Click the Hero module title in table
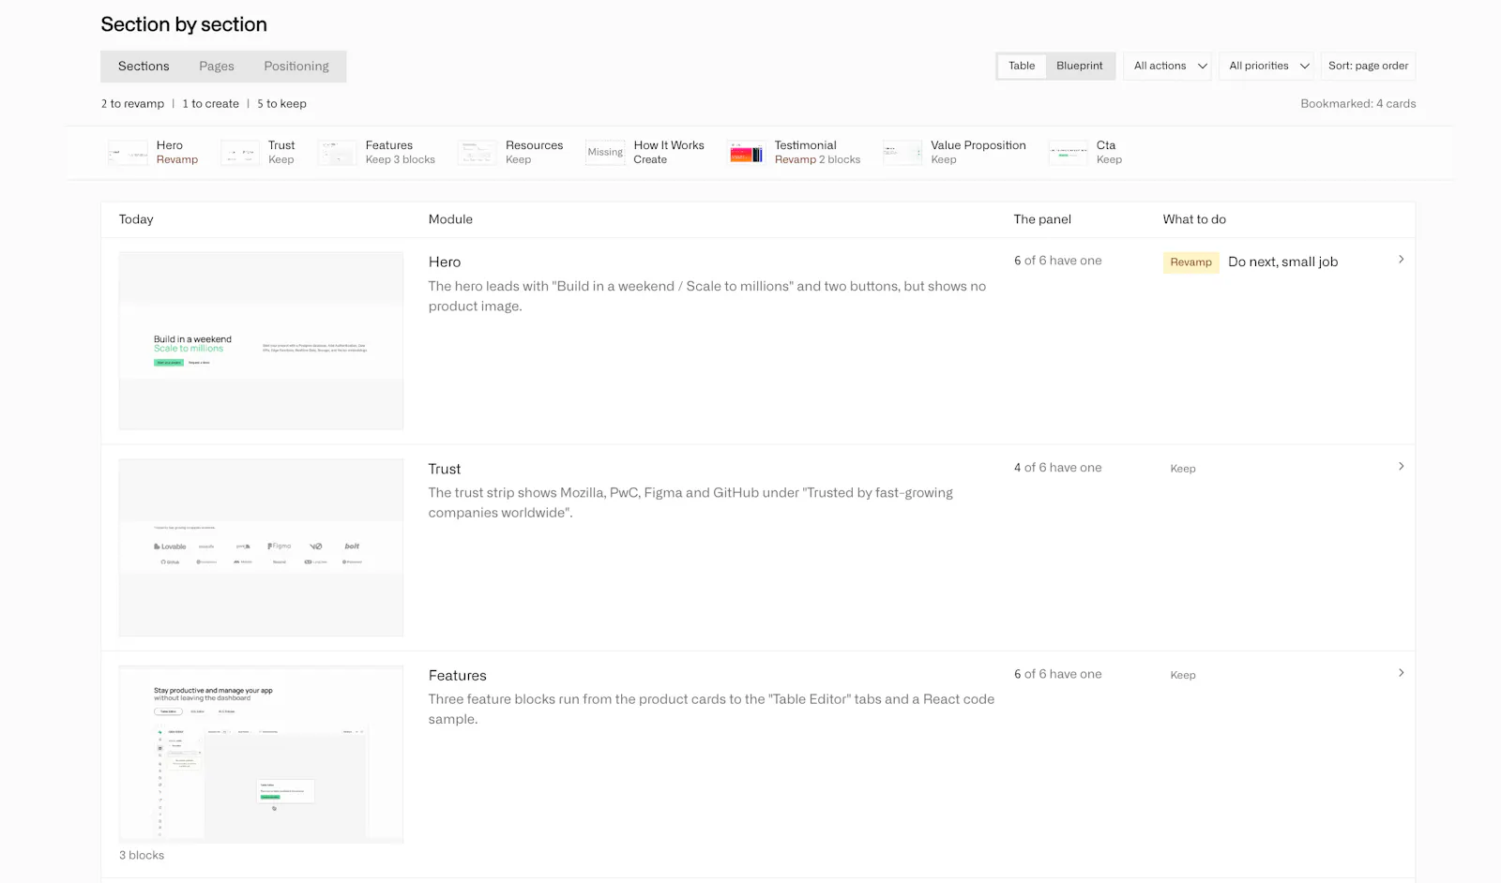The height and width of the screenshot is (883, 1501). [445, 262]
